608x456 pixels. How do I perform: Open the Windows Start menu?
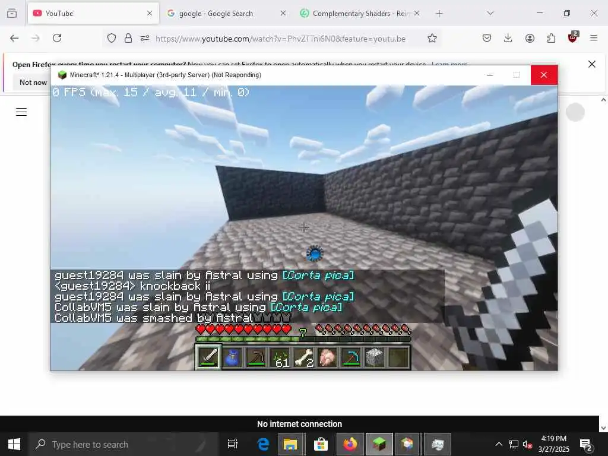(14, 444)
